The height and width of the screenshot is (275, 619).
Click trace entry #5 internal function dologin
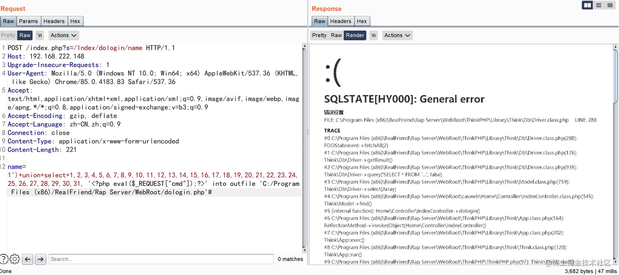(x=402, y=211)
